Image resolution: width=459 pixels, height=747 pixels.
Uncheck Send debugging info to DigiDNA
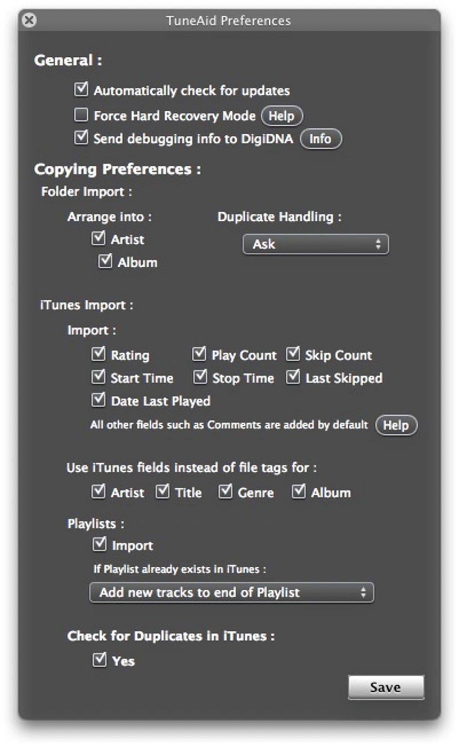click(x=81, y=137)
